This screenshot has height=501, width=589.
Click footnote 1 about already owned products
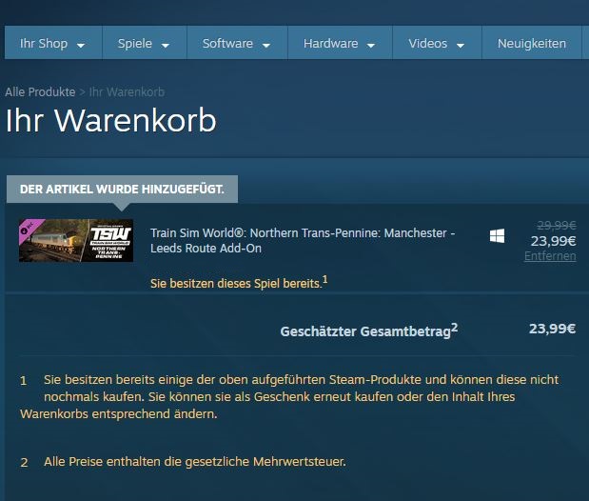click(x=289, y=397)
